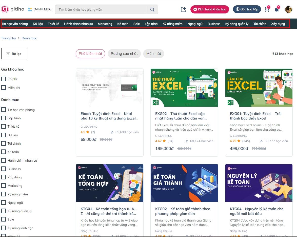Select Mới nhất sort tab
The width and height of the screenshot is (297, 237).
pos(154,54)
